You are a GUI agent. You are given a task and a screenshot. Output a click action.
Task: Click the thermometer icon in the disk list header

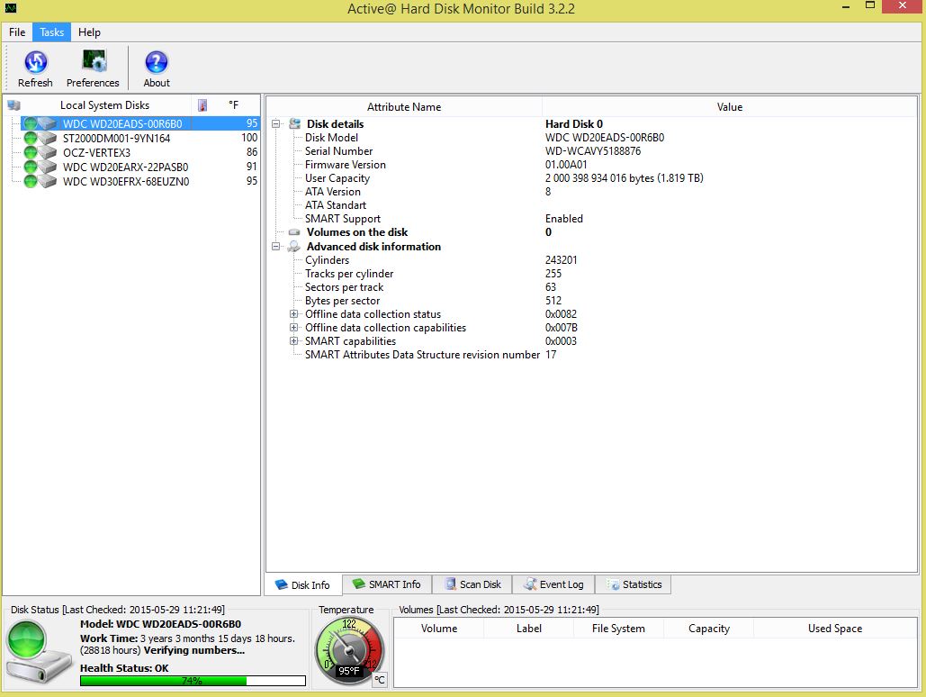pyautogui.click(x=202, y=105)
